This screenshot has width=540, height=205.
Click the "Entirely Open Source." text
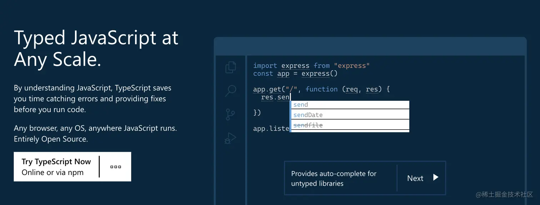pos(51,139)
